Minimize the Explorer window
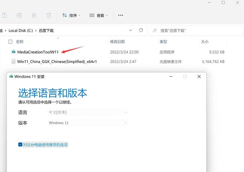Screen dimensions: 244x172 click(x=209, y=2)
